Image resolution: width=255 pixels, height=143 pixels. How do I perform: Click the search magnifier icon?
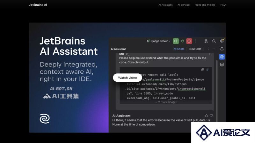214,41
